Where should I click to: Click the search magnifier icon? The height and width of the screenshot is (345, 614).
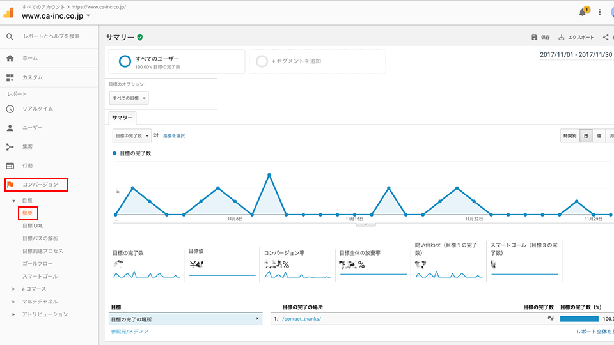[10, 37]
